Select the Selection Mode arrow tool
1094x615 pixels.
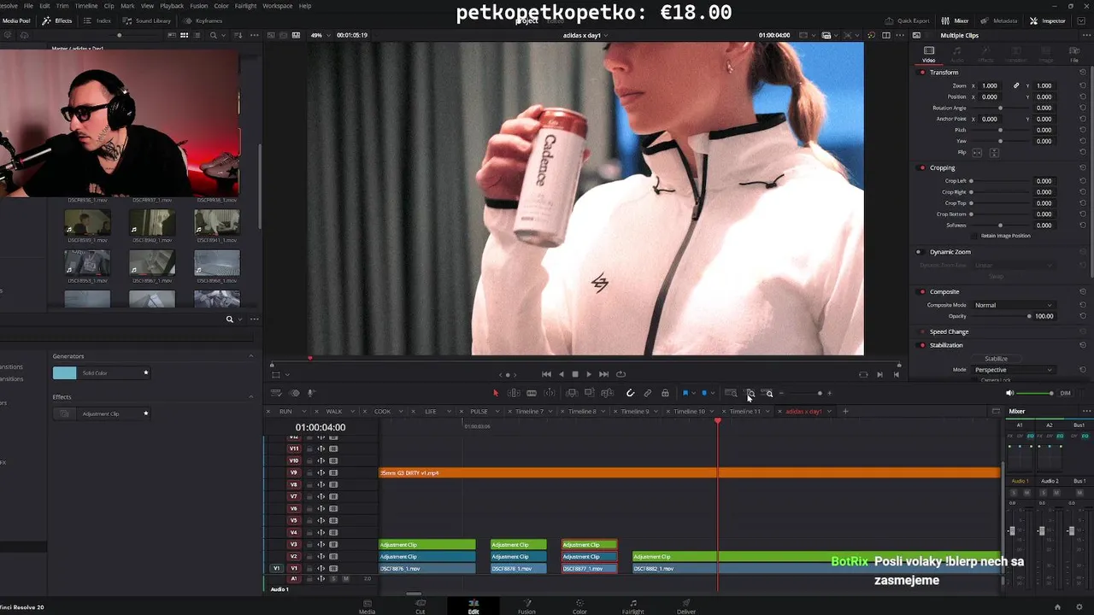pos(495,393)
